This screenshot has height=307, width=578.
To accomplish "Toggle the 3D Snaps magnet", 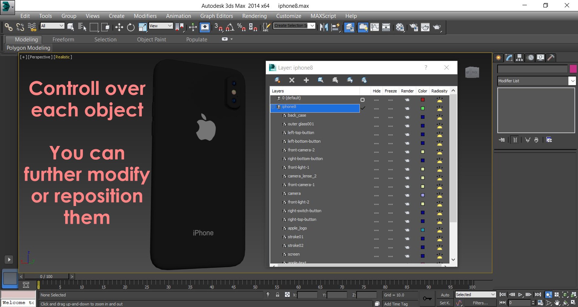I will tap(218, 27).
